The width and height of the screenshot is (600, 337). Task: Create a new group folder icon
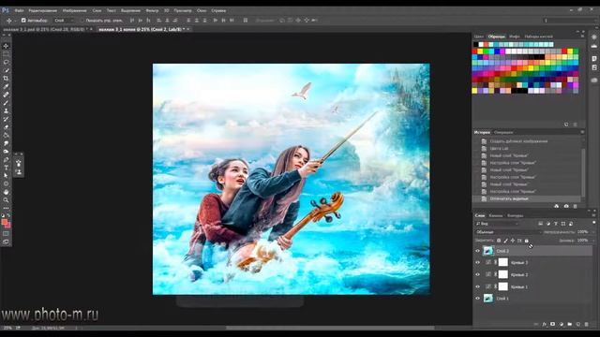coord(570,324)
